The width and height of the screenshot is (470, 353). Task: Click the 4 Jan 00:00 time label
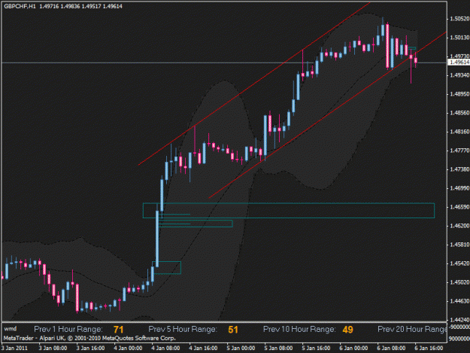click(128, 348)
